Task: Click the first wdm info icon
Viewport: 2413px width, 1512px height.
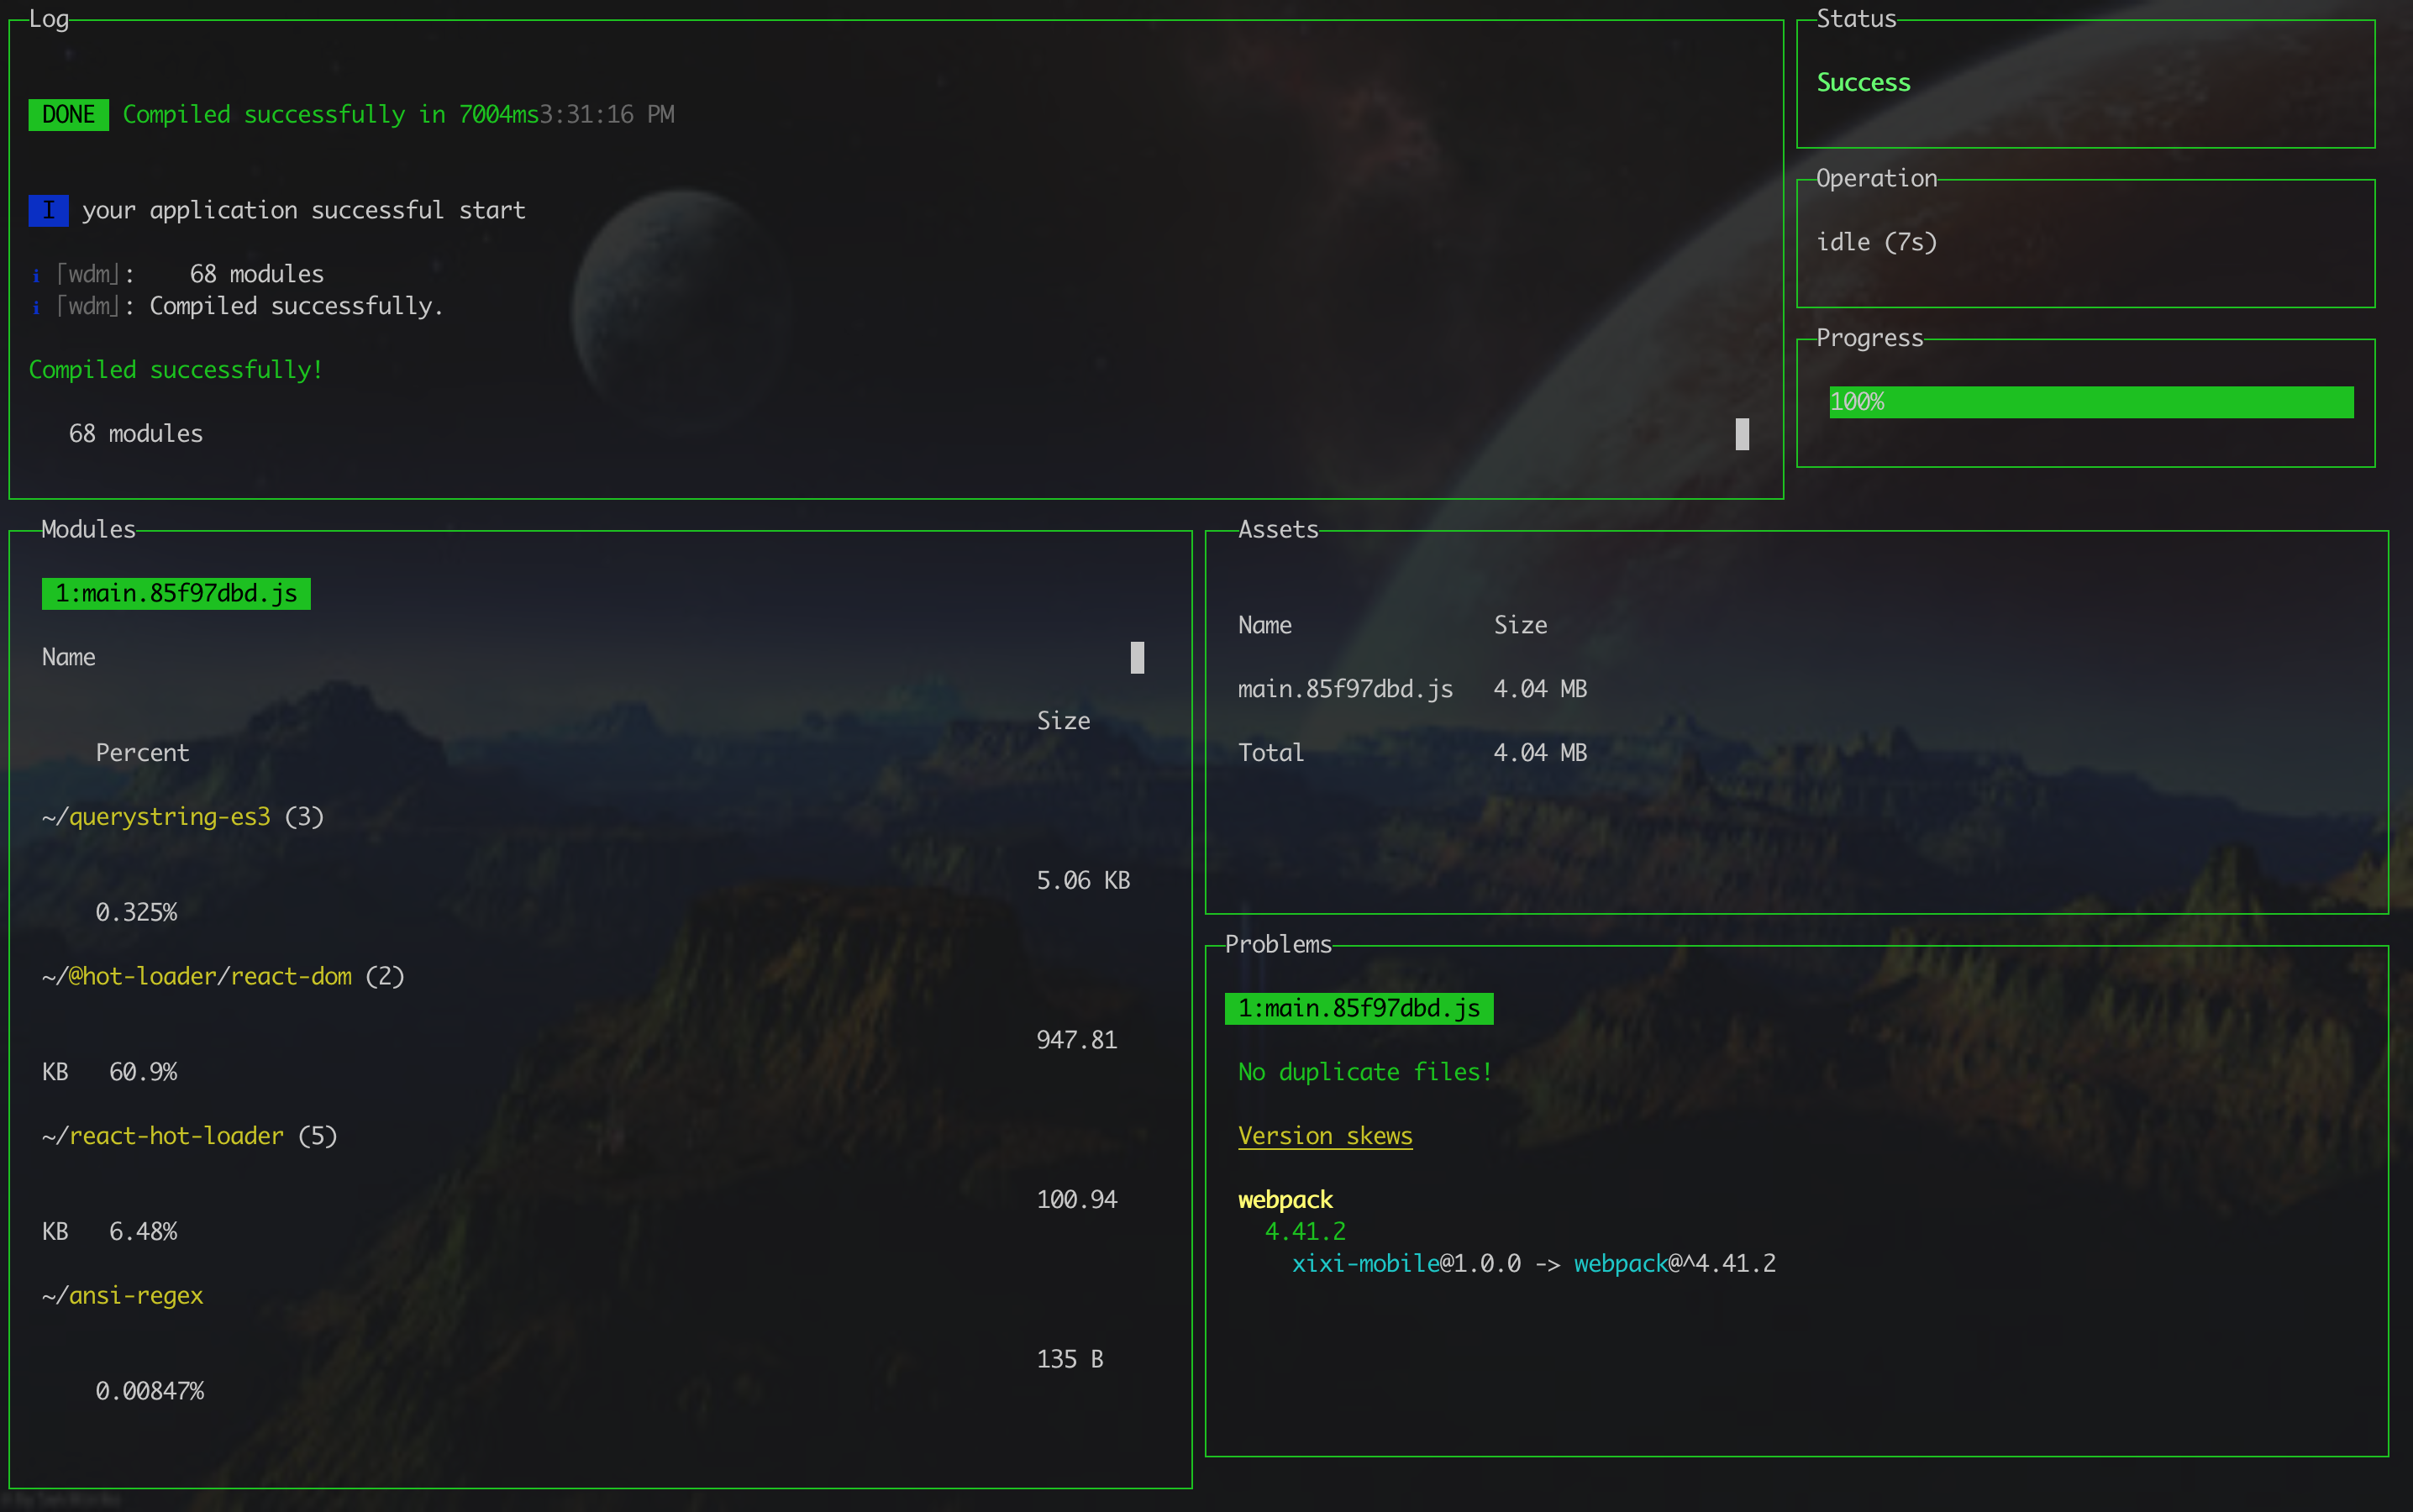Action: pos(36,275)
